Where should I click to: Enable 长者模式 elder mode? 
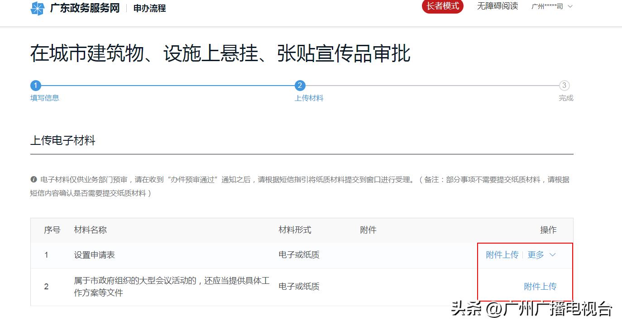(x=442, y=6)
